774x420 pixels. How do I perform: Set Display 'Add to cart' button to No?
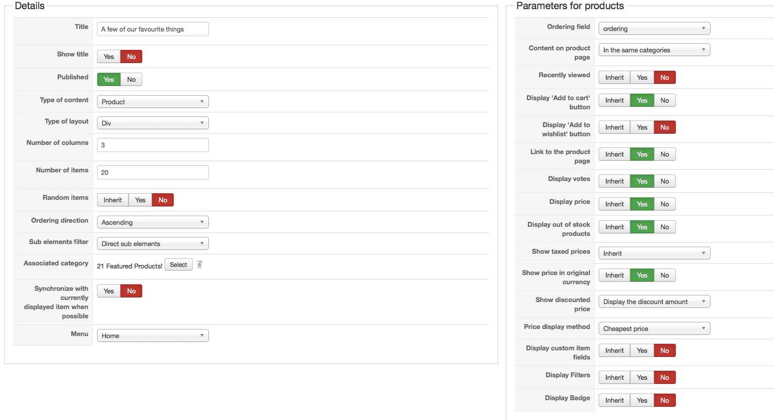pyautogui.click(x=664, y=100)
